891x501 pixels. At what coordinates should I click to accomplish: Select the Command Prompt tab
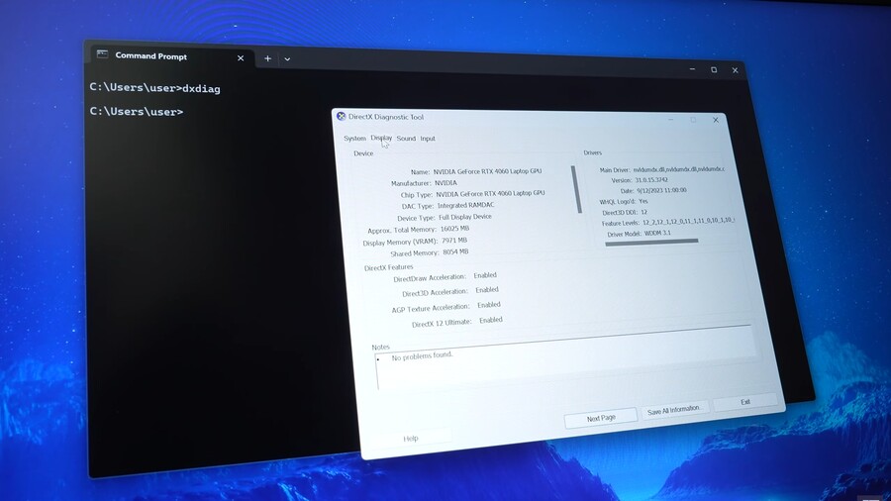(x=170, y=56)
